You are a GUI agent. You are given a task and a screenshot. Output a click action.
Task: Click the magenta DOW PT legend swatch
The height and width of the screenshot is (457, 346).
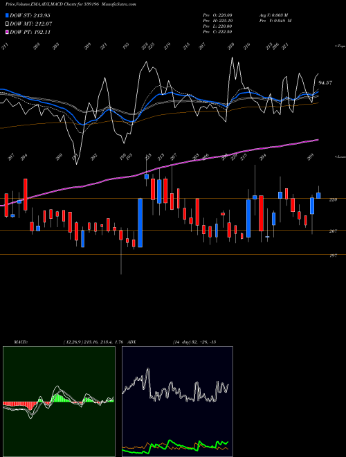pos(7,33)
